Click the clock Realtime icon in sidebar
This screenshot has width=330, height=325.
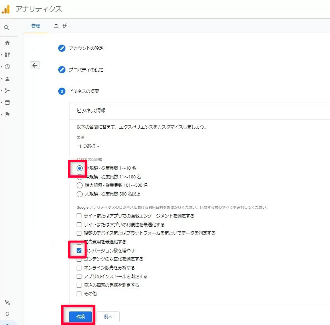coord(7,67)
